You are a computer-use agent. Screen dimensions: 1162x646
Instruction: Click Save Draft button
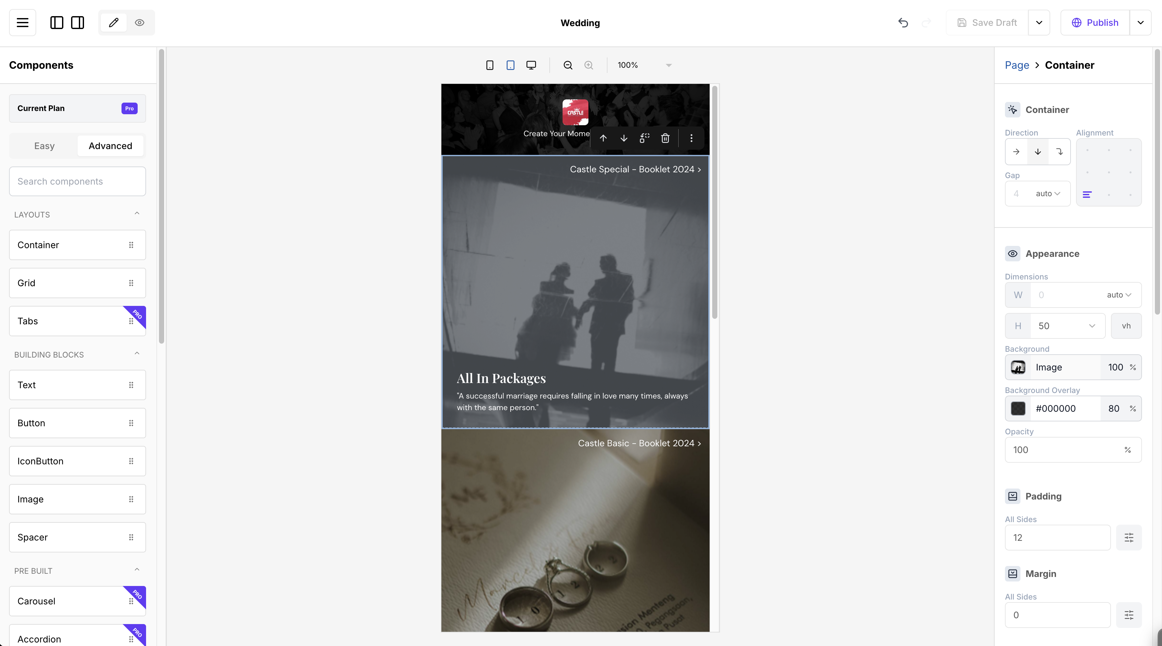point(987,23)
